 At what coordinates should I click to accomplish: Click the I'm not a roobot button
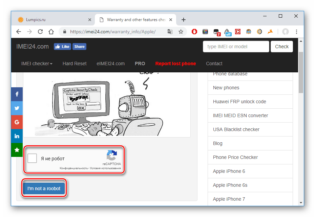coord(44,188)
